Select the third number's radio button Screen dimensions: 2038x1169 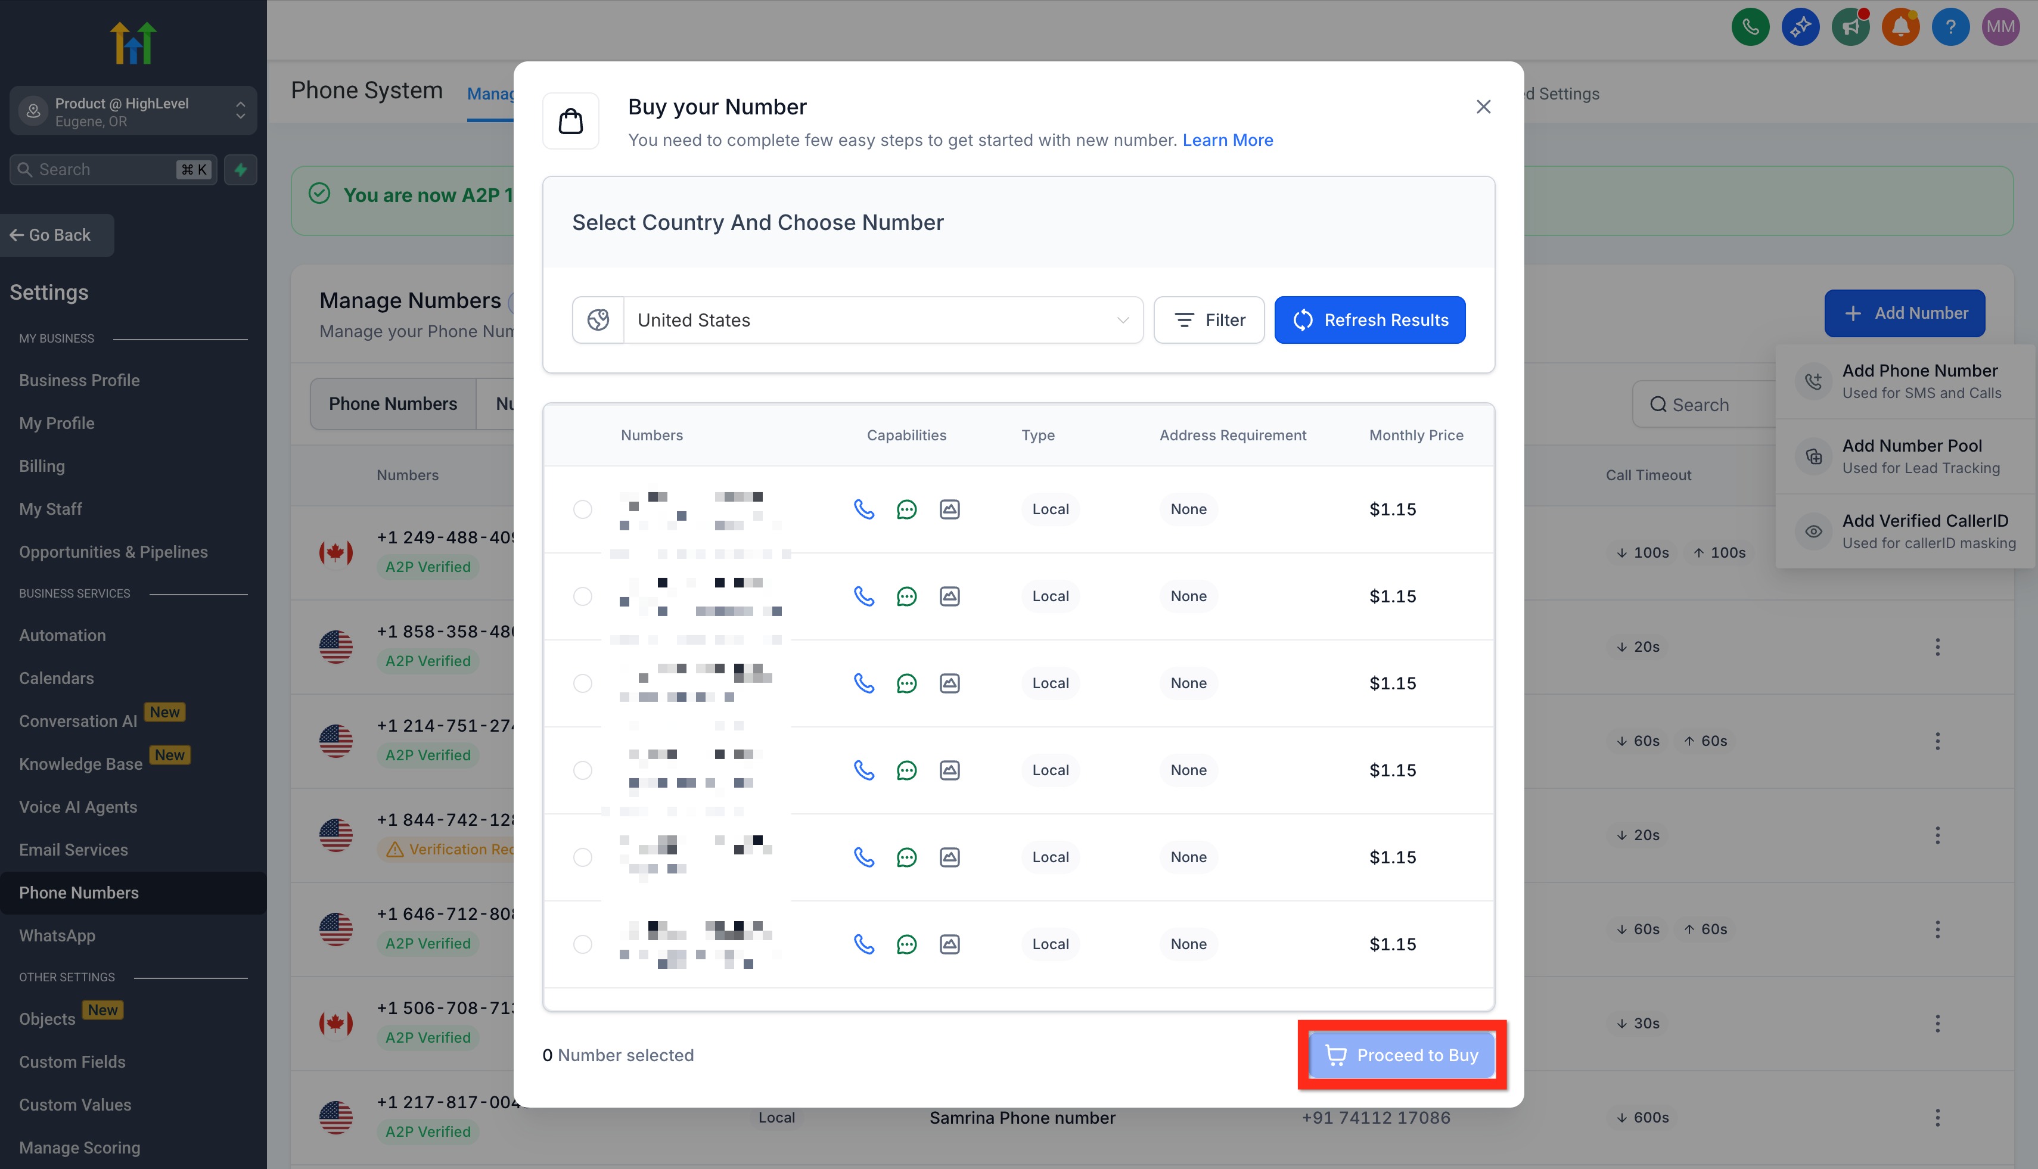pos(582,683)
